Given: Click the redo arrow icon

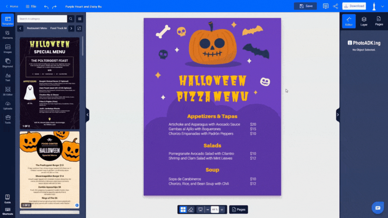Looking at the screenshot, I should click(54, 6).
